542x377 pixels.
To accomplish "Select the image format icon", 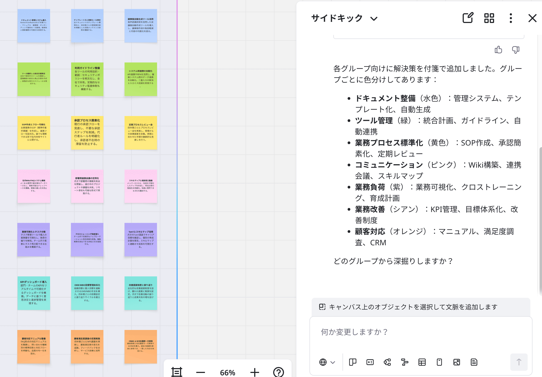I will 456,362.
